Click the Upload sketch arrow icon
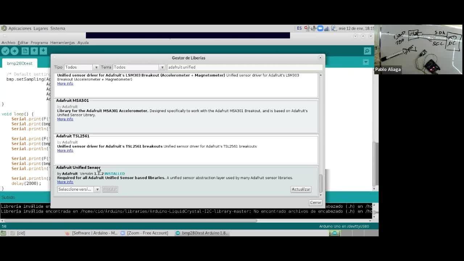This screenshot has width=464, height=261. (x=14, y=51)
